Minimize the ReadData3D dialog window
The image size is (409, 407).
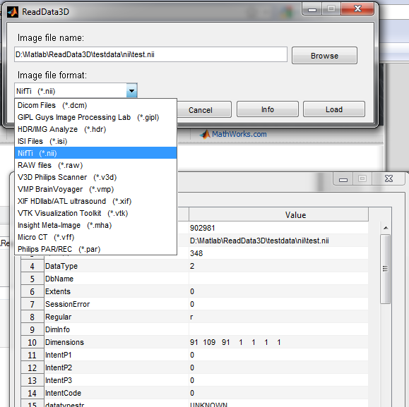(x=312, y=9)
